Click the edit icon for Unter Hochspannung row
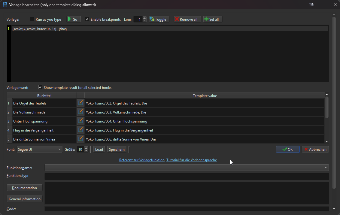 pyautogui.click(x=80, y=121)
